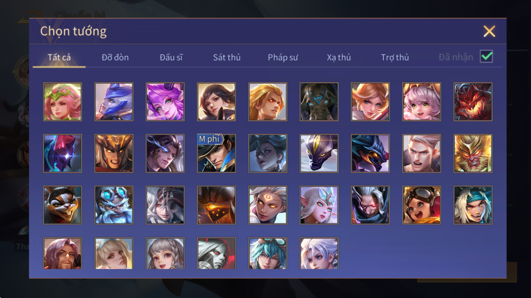Pick the teal-haired hero with goggles
531x298 pixels.
click(x=268, y=253)
